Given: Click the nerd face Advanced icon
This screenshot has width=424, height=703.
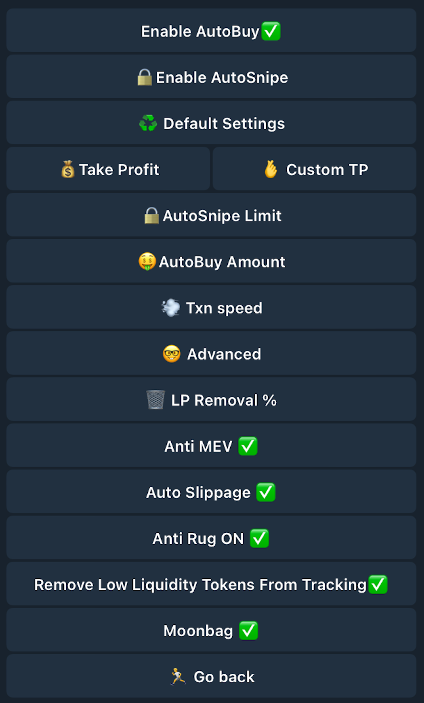Looking at the screenshot, I should click(x=172, y=354).
